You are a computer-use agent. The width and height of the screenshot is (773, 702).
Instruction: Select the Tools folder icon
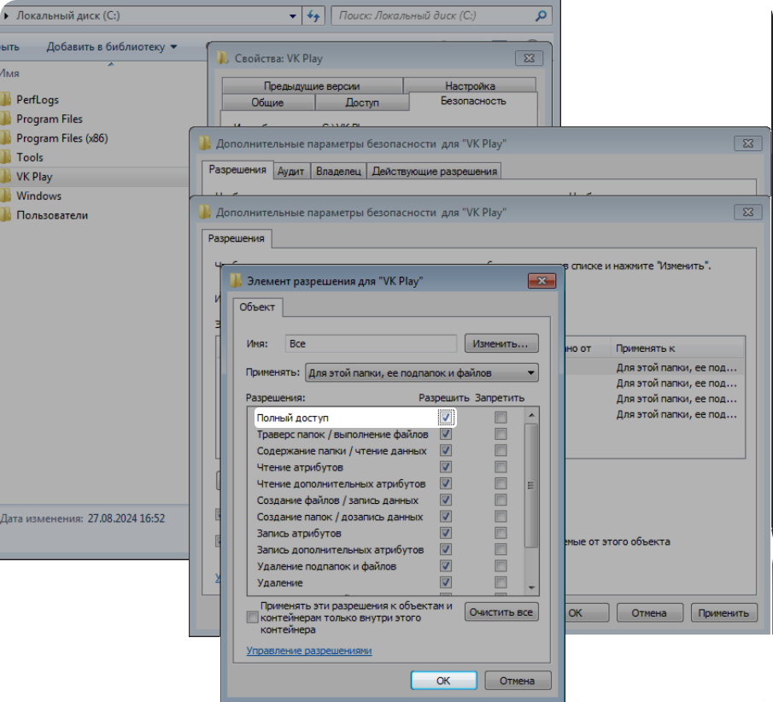tap(6, 157)
